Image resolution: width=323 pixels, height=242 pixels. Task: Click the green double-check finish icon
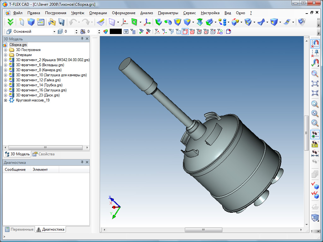(10, 22)
